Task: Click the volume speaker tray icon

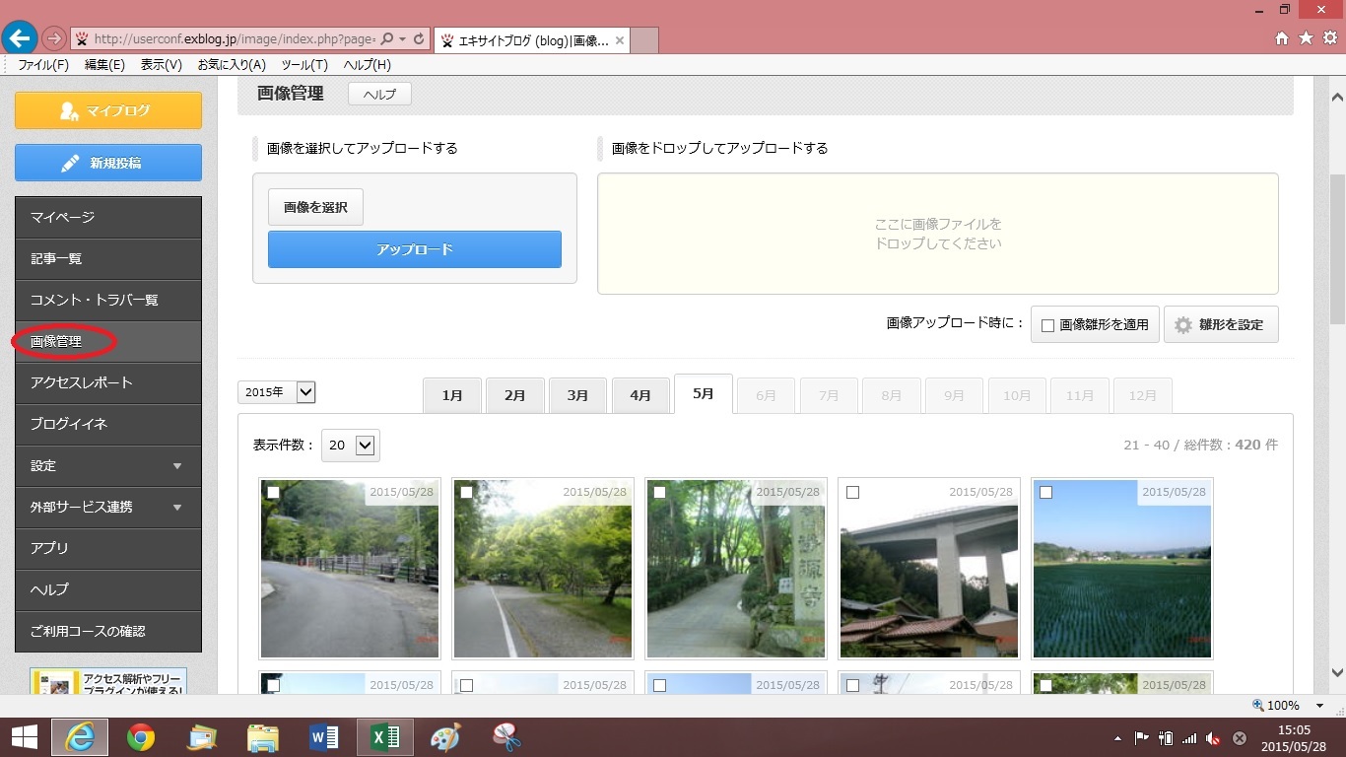Action: 1214,738
